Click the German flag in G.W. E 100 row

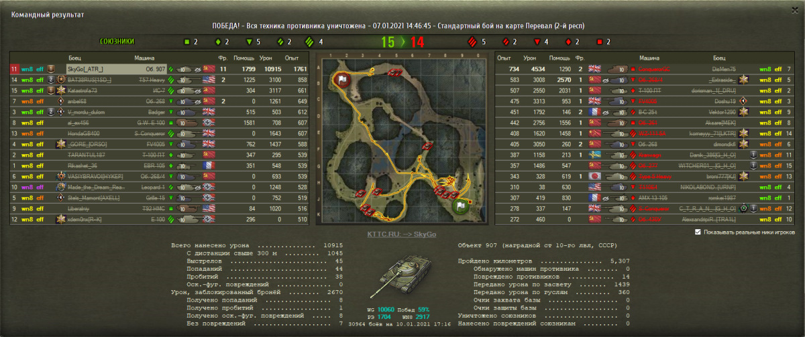[x=208, y=123]
